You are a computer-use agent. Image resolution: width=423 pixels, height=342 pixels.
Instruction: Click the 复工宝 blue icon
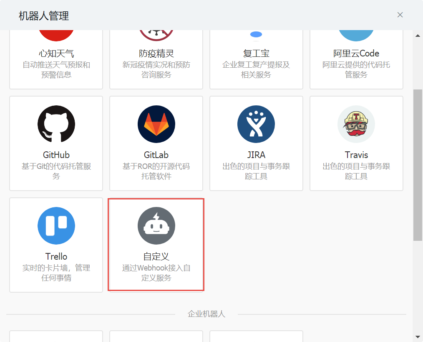tap(256, 34)
